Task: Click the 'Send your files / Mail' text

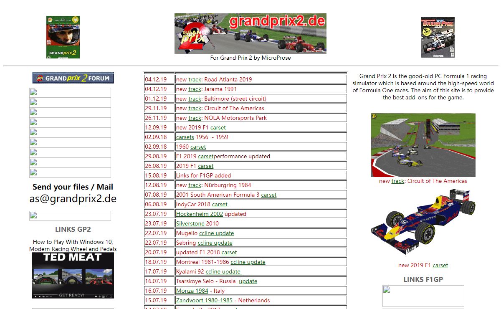Action: (x=73, y=187)
